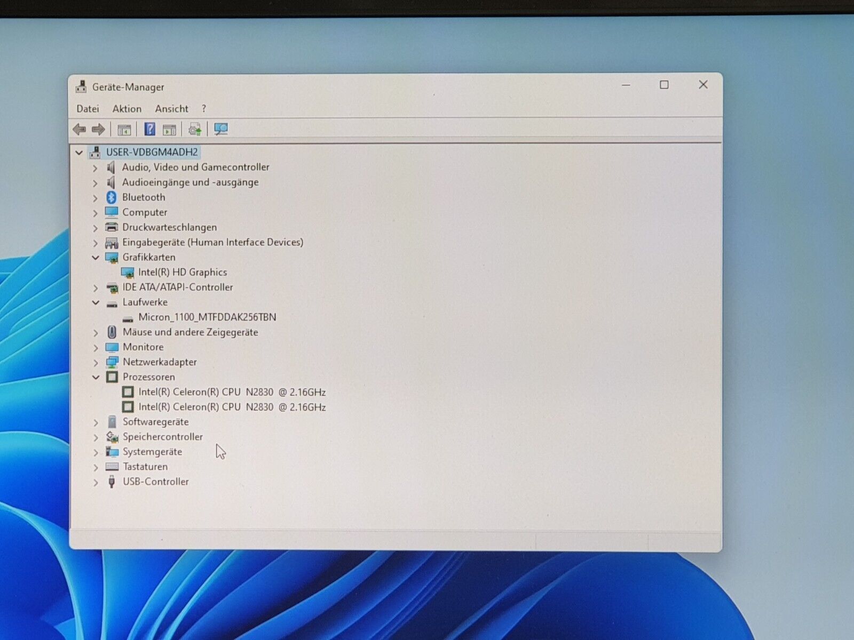
Task: Expand the Netzwerkadapter category
Action: pos(96,363)
